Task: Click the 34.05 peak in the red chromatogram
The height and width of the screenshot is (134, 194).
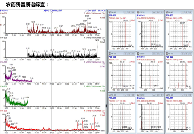Action: tap(95, 123)
